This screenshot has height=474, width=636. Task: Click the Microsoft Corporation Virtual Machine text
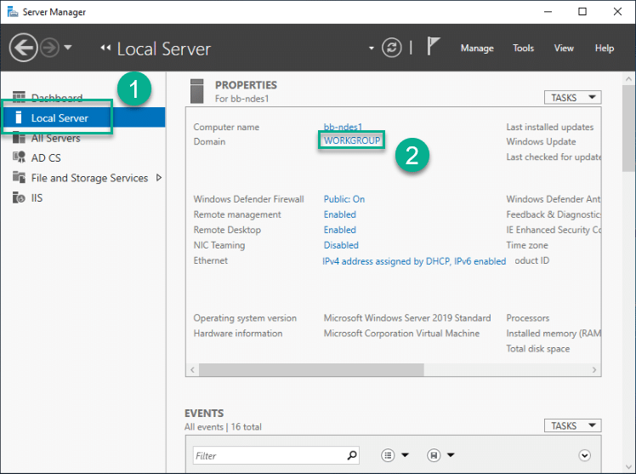(x=401, y=334)
